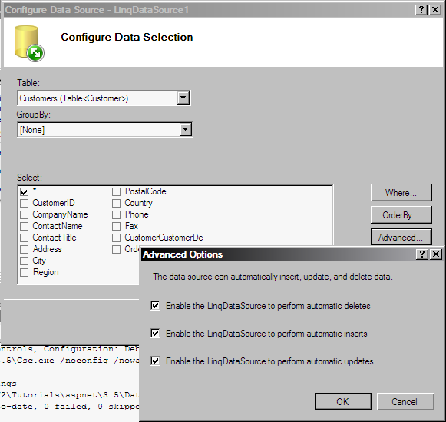Check the ContactName checkbox

tap(24, 226)
